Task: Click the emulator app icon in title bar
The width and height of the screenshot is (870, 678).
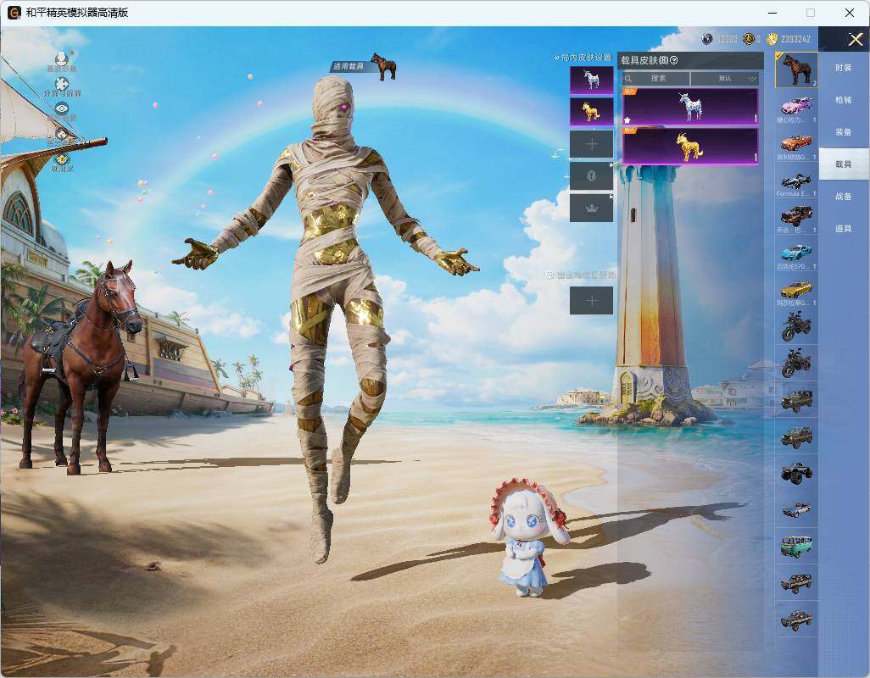Action: 14,13
